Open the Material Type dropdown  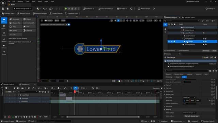(x=189, y=113)
